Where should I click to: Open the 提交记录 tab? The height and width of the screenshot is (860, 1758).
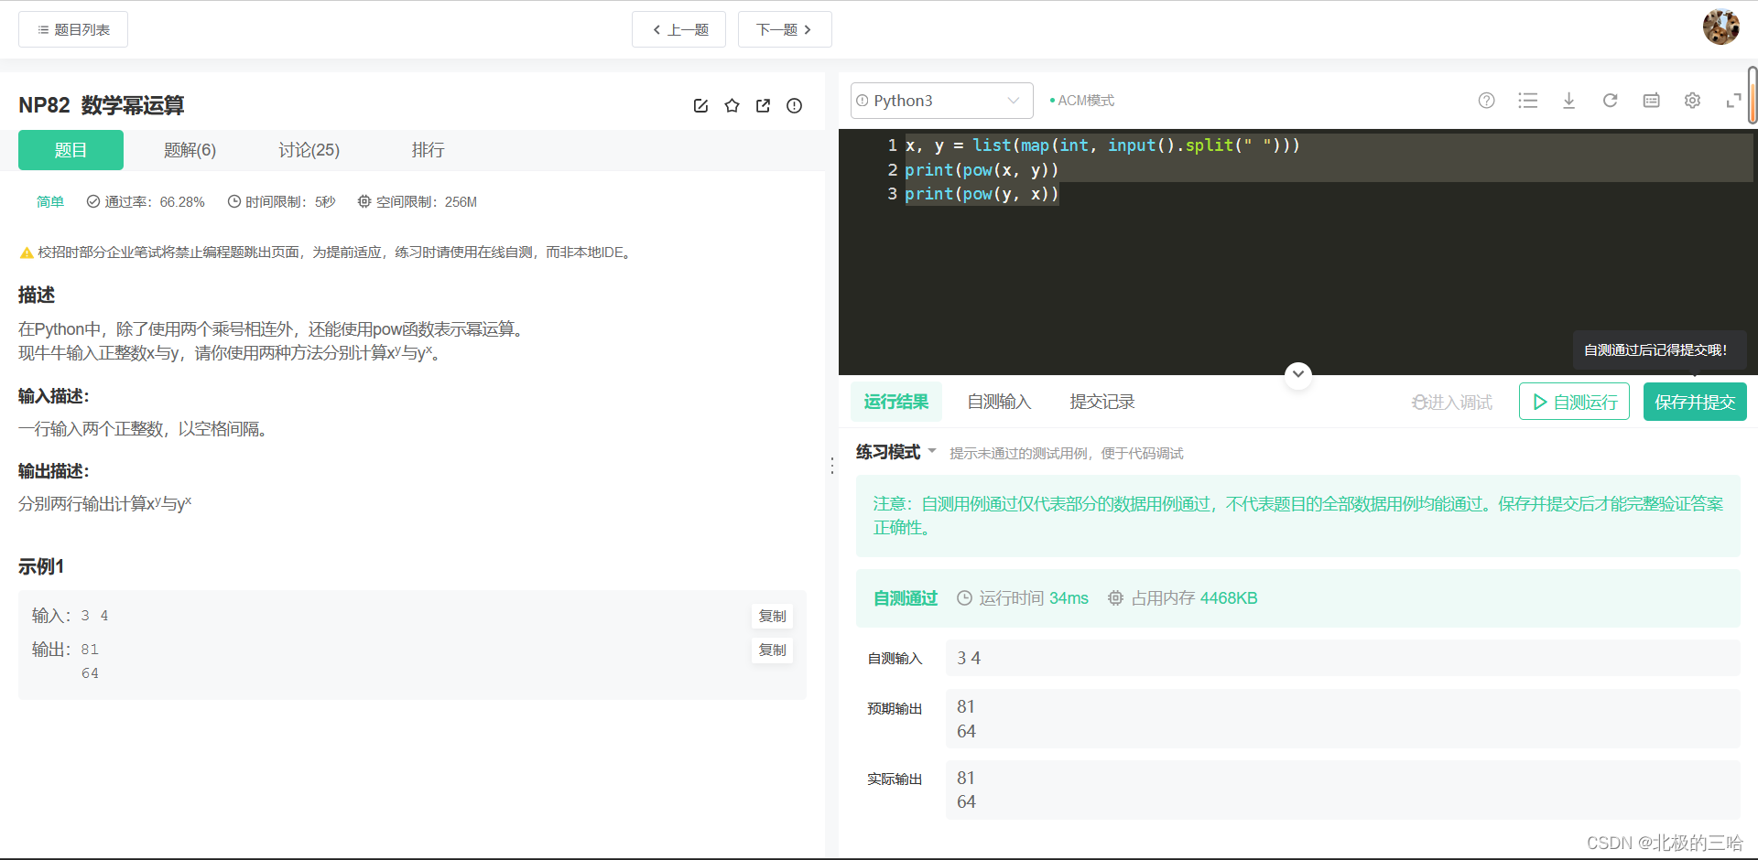[1101, 402]
